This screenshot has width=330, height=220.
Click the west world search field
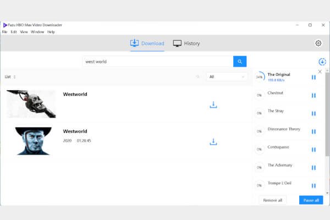click(x=157, y=62)
